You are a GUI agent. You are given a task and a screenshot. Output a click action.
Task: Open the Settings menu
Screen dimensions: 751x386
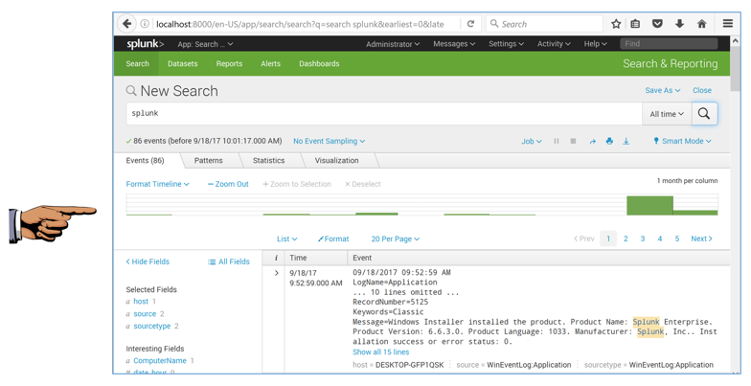point(506,44)
